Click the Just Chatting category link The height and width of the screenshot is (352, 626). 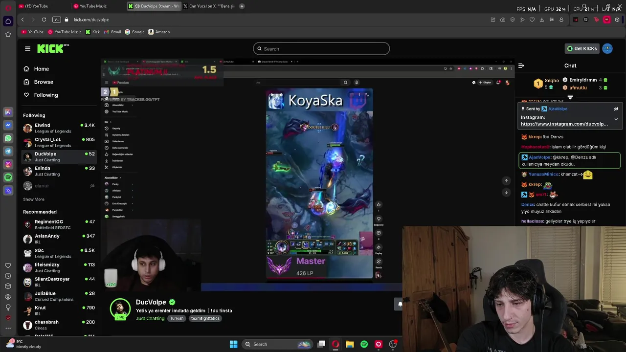pyautogui.click(x=150, y=318)
